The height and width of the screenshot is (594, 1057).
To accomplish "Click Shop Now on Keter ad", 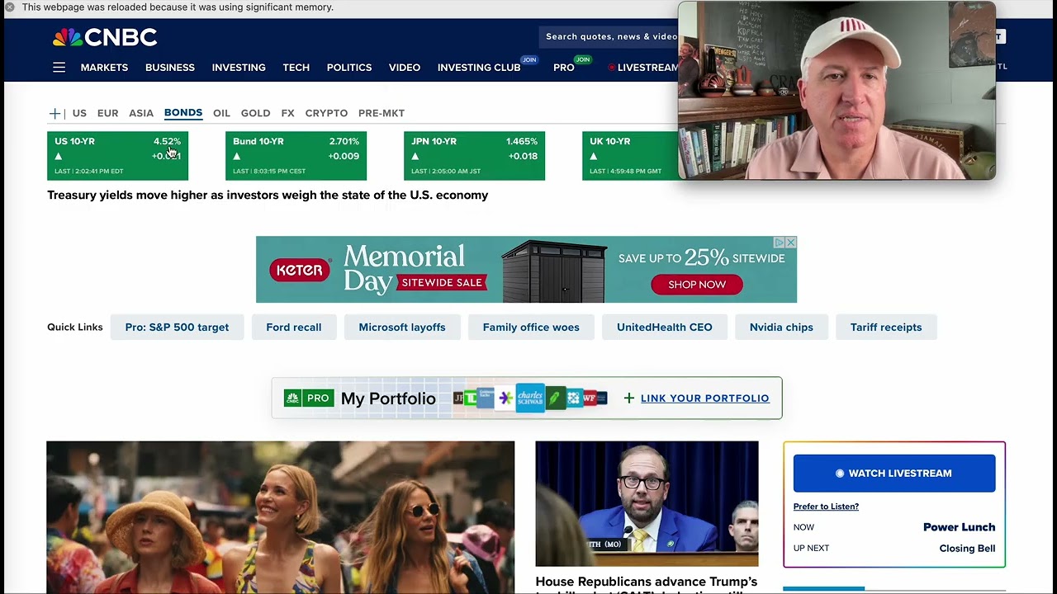I will [x=697, y=285].
